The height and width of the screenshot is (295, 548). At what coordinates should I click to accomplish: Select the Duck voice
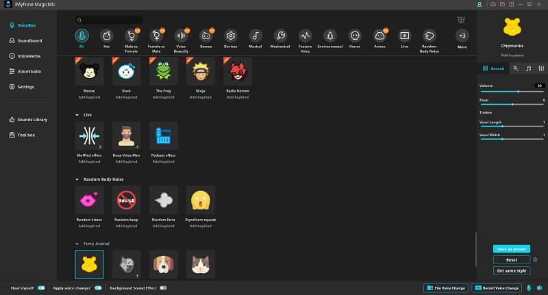[x=126, y=72]
